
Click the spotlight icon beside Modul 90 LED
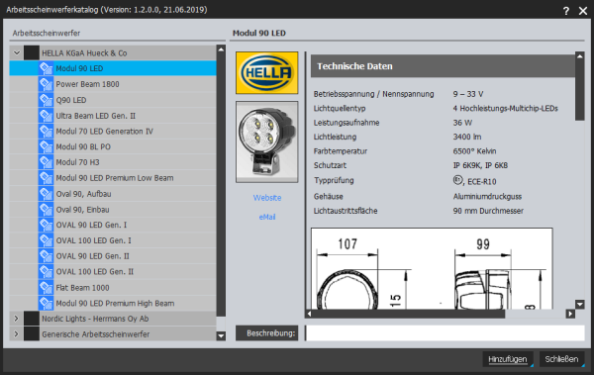46,68
